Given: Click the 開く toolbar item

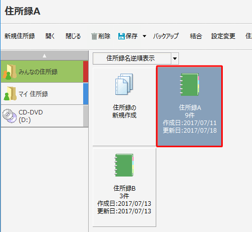Looking at the screenshot, I should click(50, 36).
